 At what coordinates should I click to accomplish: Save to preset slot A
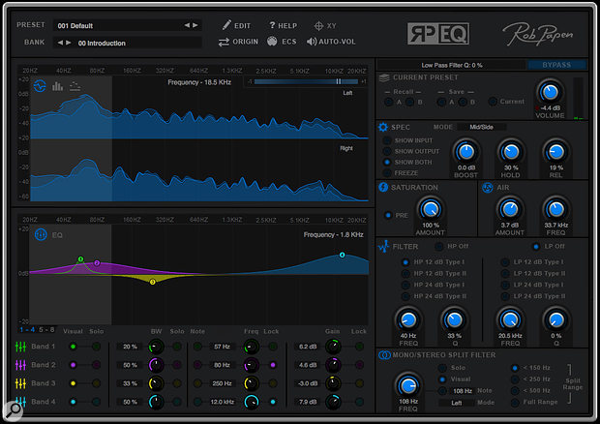pyautogui.click(x=442, y=103)
